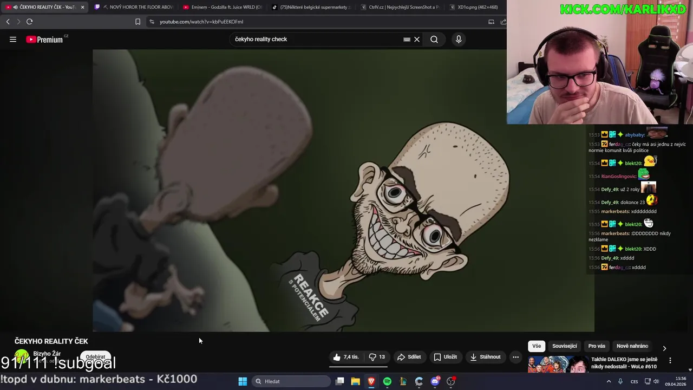Image resolution: width=693 pixels, height=390 pixels.
Task: Select the Související filter chip
Action: [x=565, y=346]
